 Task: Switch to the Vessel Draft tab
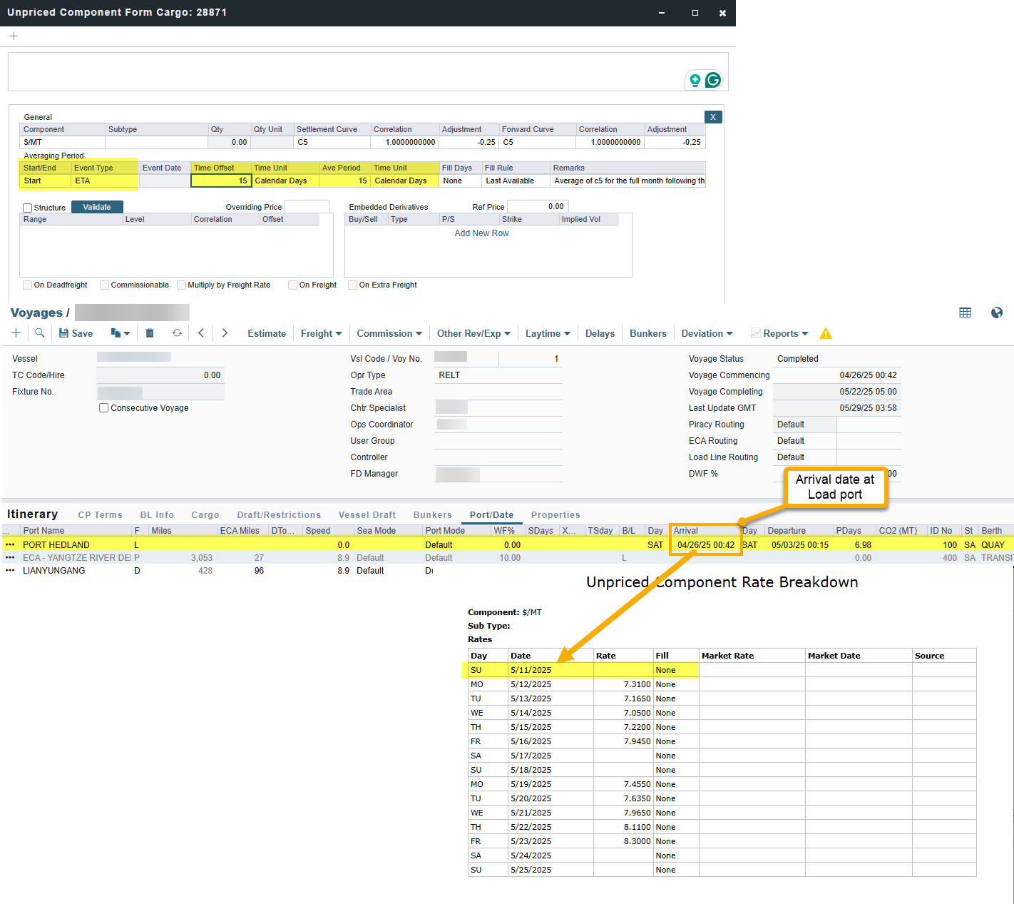pos(367,515)
